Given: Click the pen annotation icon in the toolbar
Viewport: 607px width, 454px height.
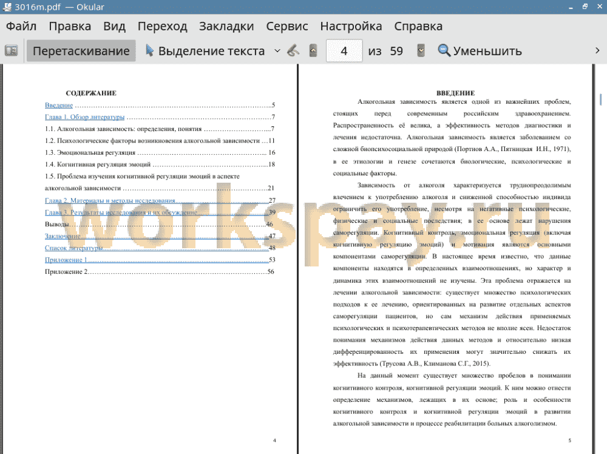Looking at the screenshot, I should pos(293,51).
